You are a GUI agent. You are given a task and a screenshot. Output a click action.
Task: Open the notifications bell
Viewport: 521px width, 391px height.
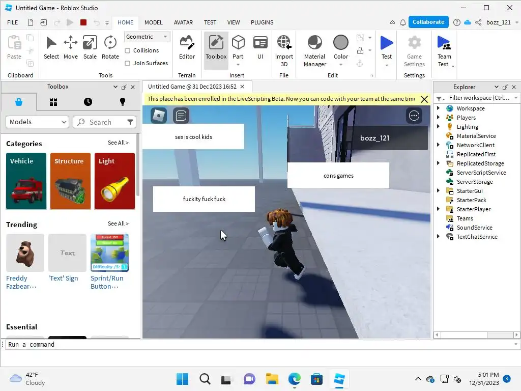pos(403,22)
